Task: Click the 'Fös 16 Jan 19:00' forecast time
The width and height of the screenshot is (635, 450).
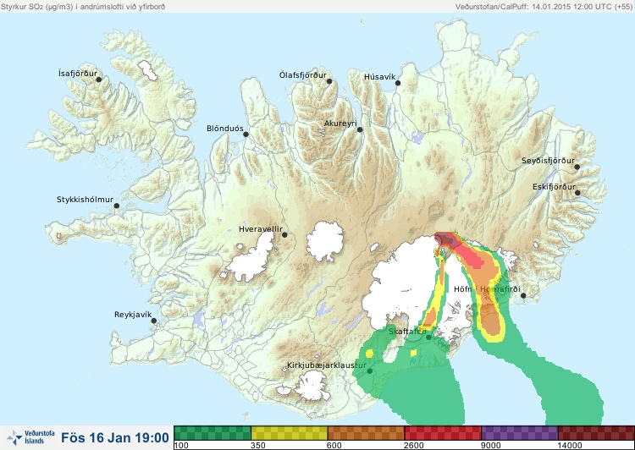Action: 115,438
